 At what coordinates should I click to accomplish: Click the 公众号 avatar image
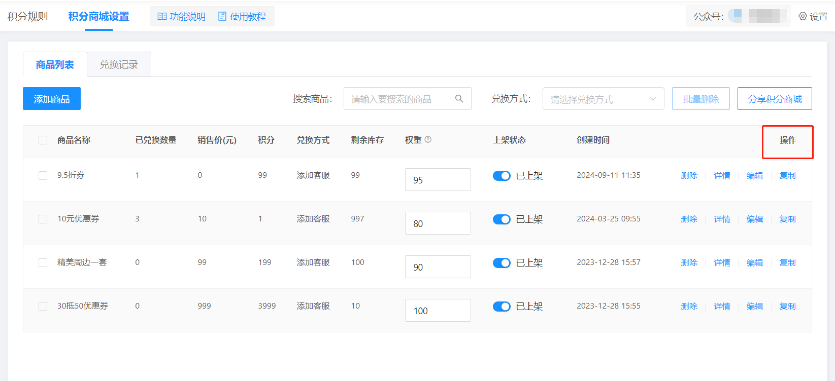[x=735, y=16]
